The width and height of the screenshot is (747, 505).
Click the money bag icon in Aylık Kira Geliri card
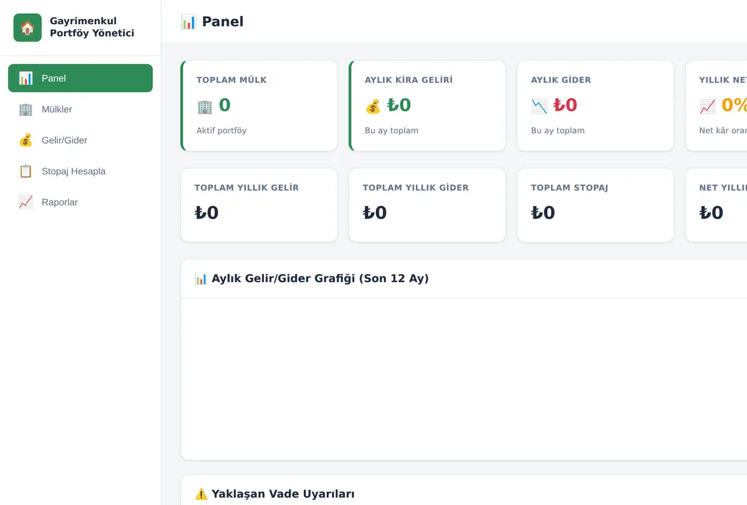pos(373,106)
